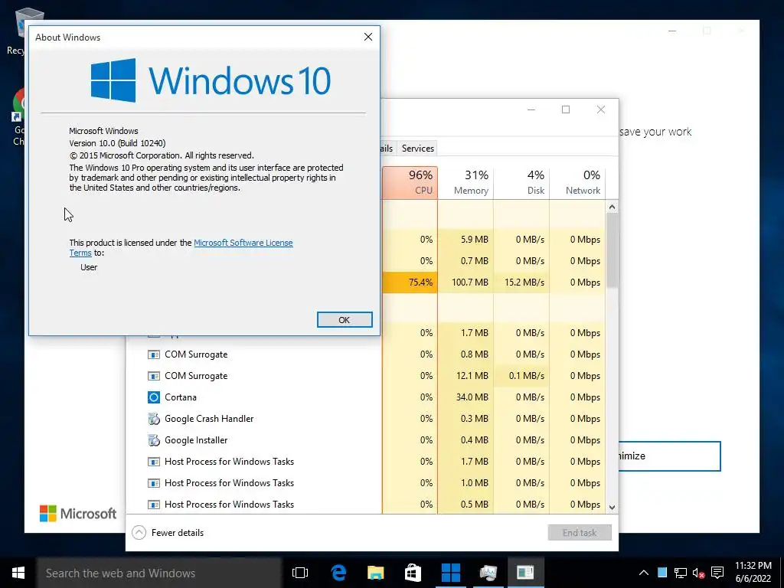This screenshot has width=784, height=588.
Task: Click the 15.2 MB/s disk cell
Action: (x=521, y=283)
